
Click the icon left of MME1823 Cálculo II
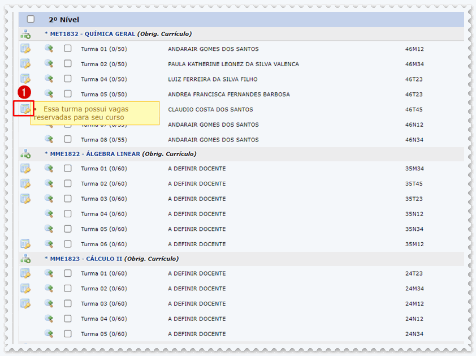[x=25, y=259]
